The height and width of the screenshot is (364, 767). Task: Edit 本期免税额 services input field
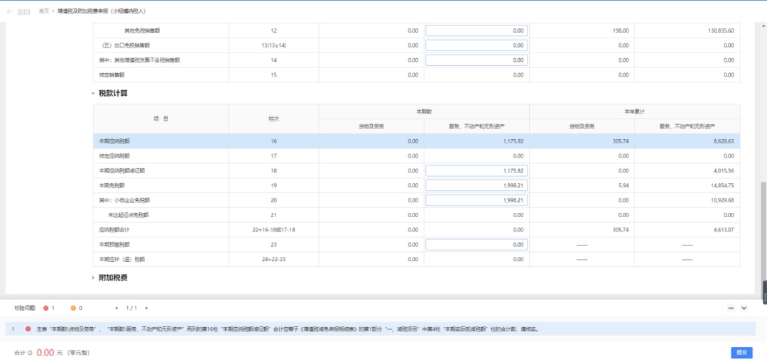tap(477, 186)
